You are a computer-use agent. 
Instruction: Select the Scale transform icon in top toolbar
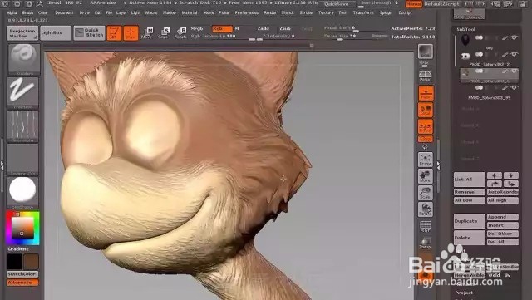coord(165,33)
